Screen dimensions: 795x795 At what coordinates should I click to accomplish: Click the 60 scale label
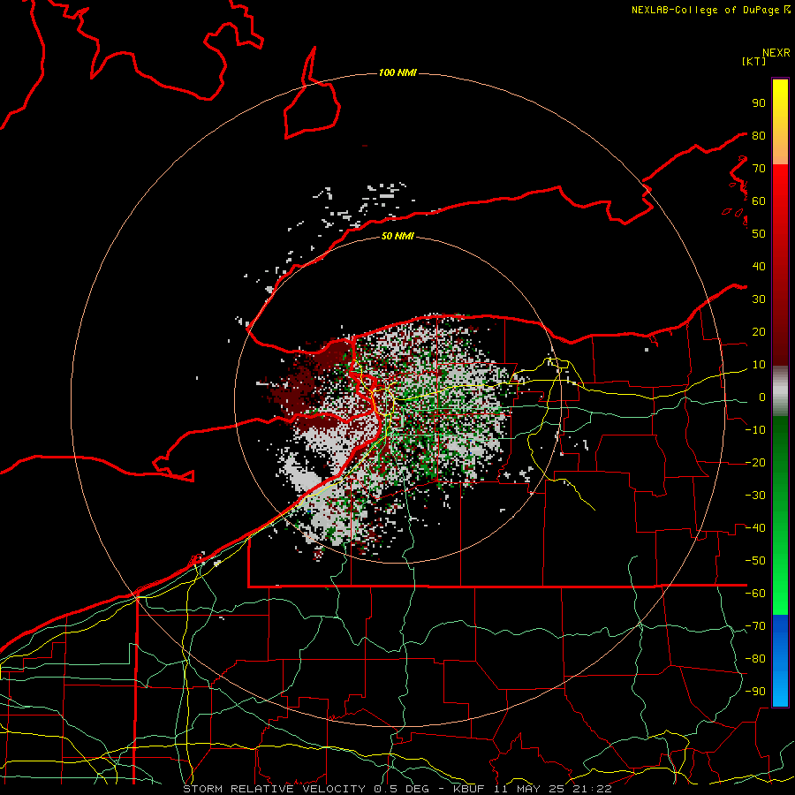[x=759, y=201]
